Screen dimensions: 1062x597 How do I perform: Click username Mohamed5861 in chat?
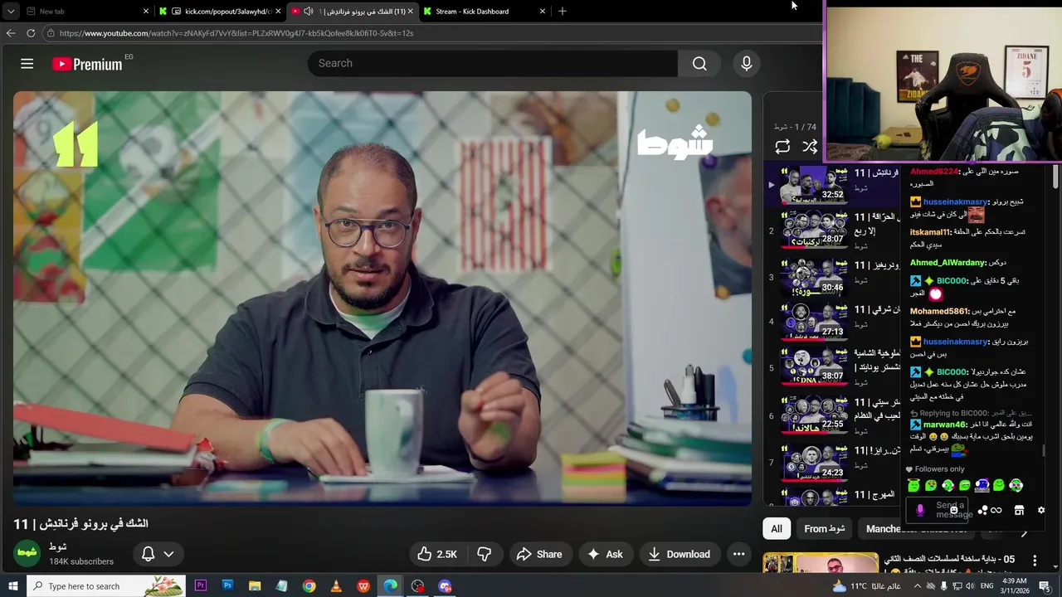(x=939, y=311)
